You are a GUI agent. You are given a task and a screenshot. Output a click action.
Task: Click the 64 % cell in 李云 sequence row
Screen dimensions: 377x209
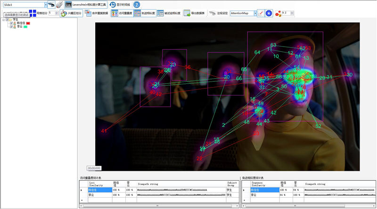coord(286,195)
